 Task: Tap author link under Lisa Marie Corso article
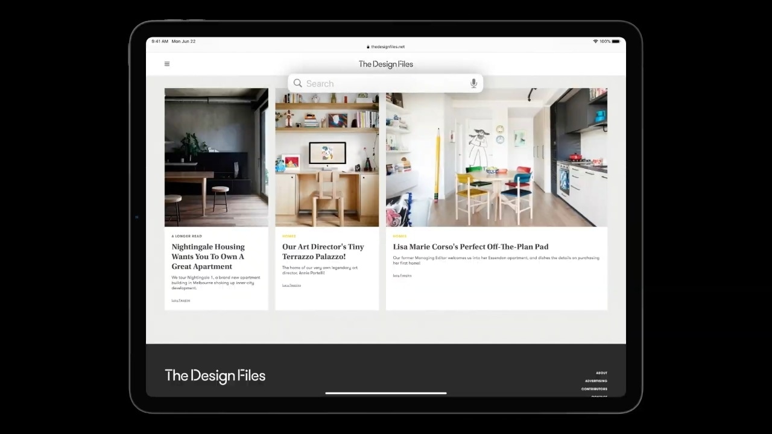click(x=402, y=275)
